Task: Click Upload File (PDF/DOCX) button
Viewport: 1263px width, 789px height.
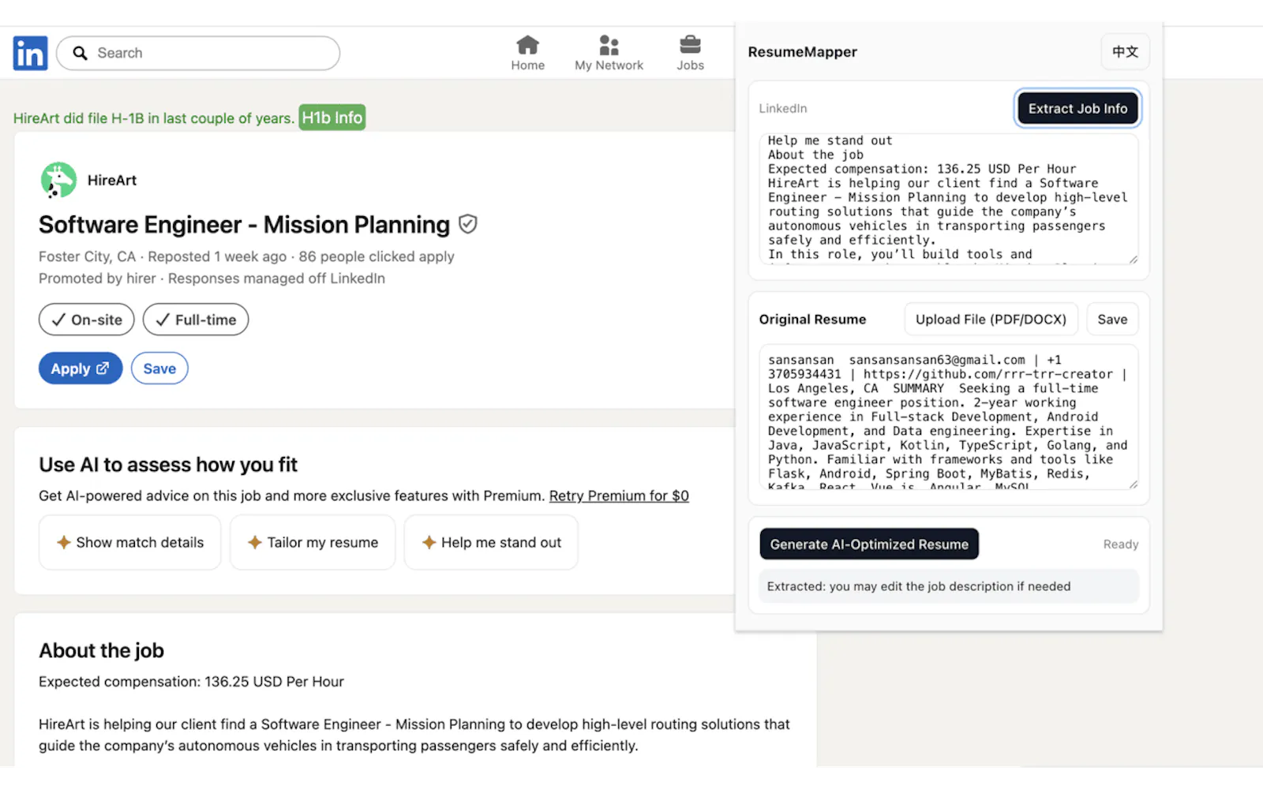Action: [x=991, y=320]
